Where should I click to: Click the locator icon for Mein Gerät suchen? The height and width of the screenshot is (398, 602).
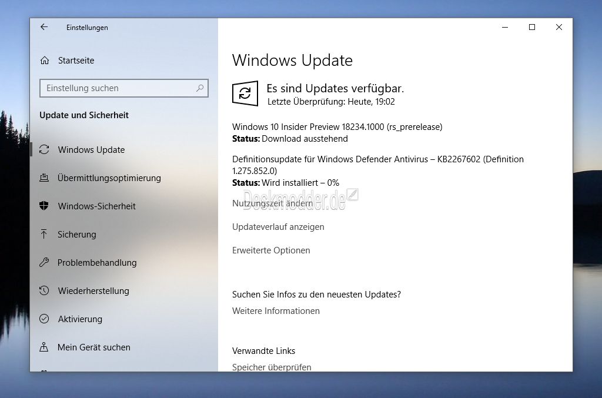(44, 347)
